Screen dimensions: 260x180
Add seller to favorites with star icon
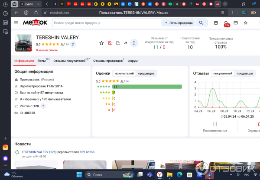click(101, 43)
